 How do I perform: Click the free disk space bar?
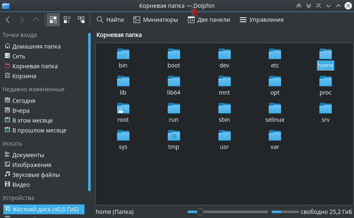click(285, 212)
